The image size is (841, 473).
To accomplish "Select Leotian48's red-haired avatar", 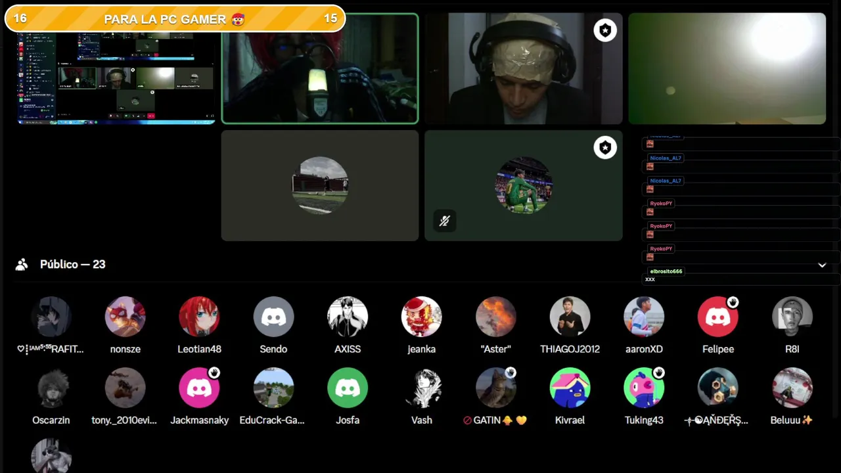I will 199,317.
